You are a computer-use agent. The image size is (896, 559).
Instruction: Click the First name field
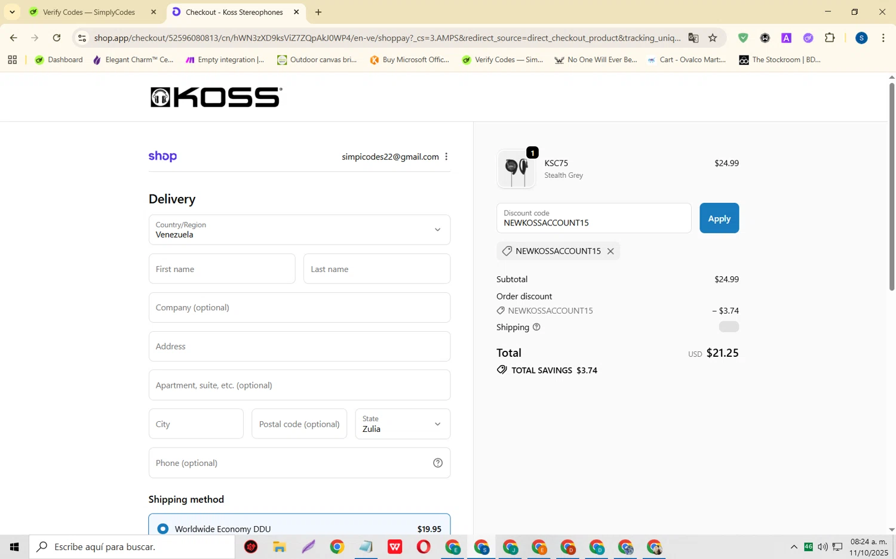pos(222,269)
